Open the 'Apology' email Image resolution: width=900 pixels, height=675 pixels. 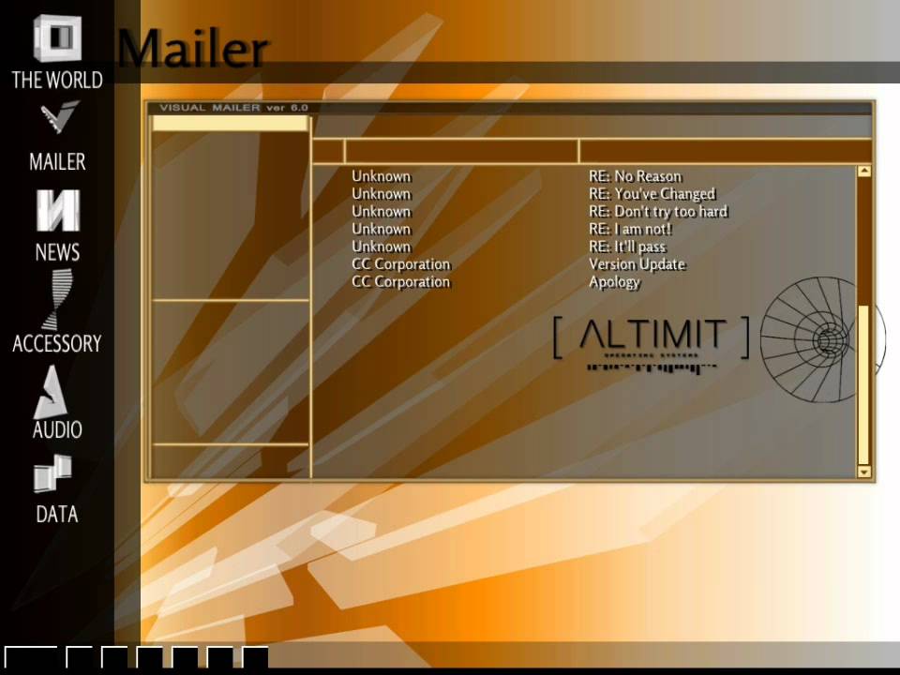point(614,282)
